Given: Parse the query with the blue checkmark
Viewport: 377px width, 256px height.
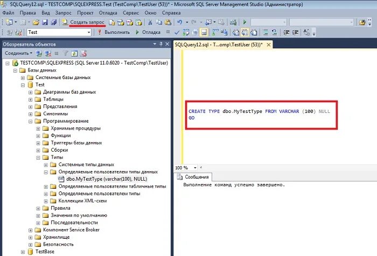Looking at the screenshot, I should 177,32.
